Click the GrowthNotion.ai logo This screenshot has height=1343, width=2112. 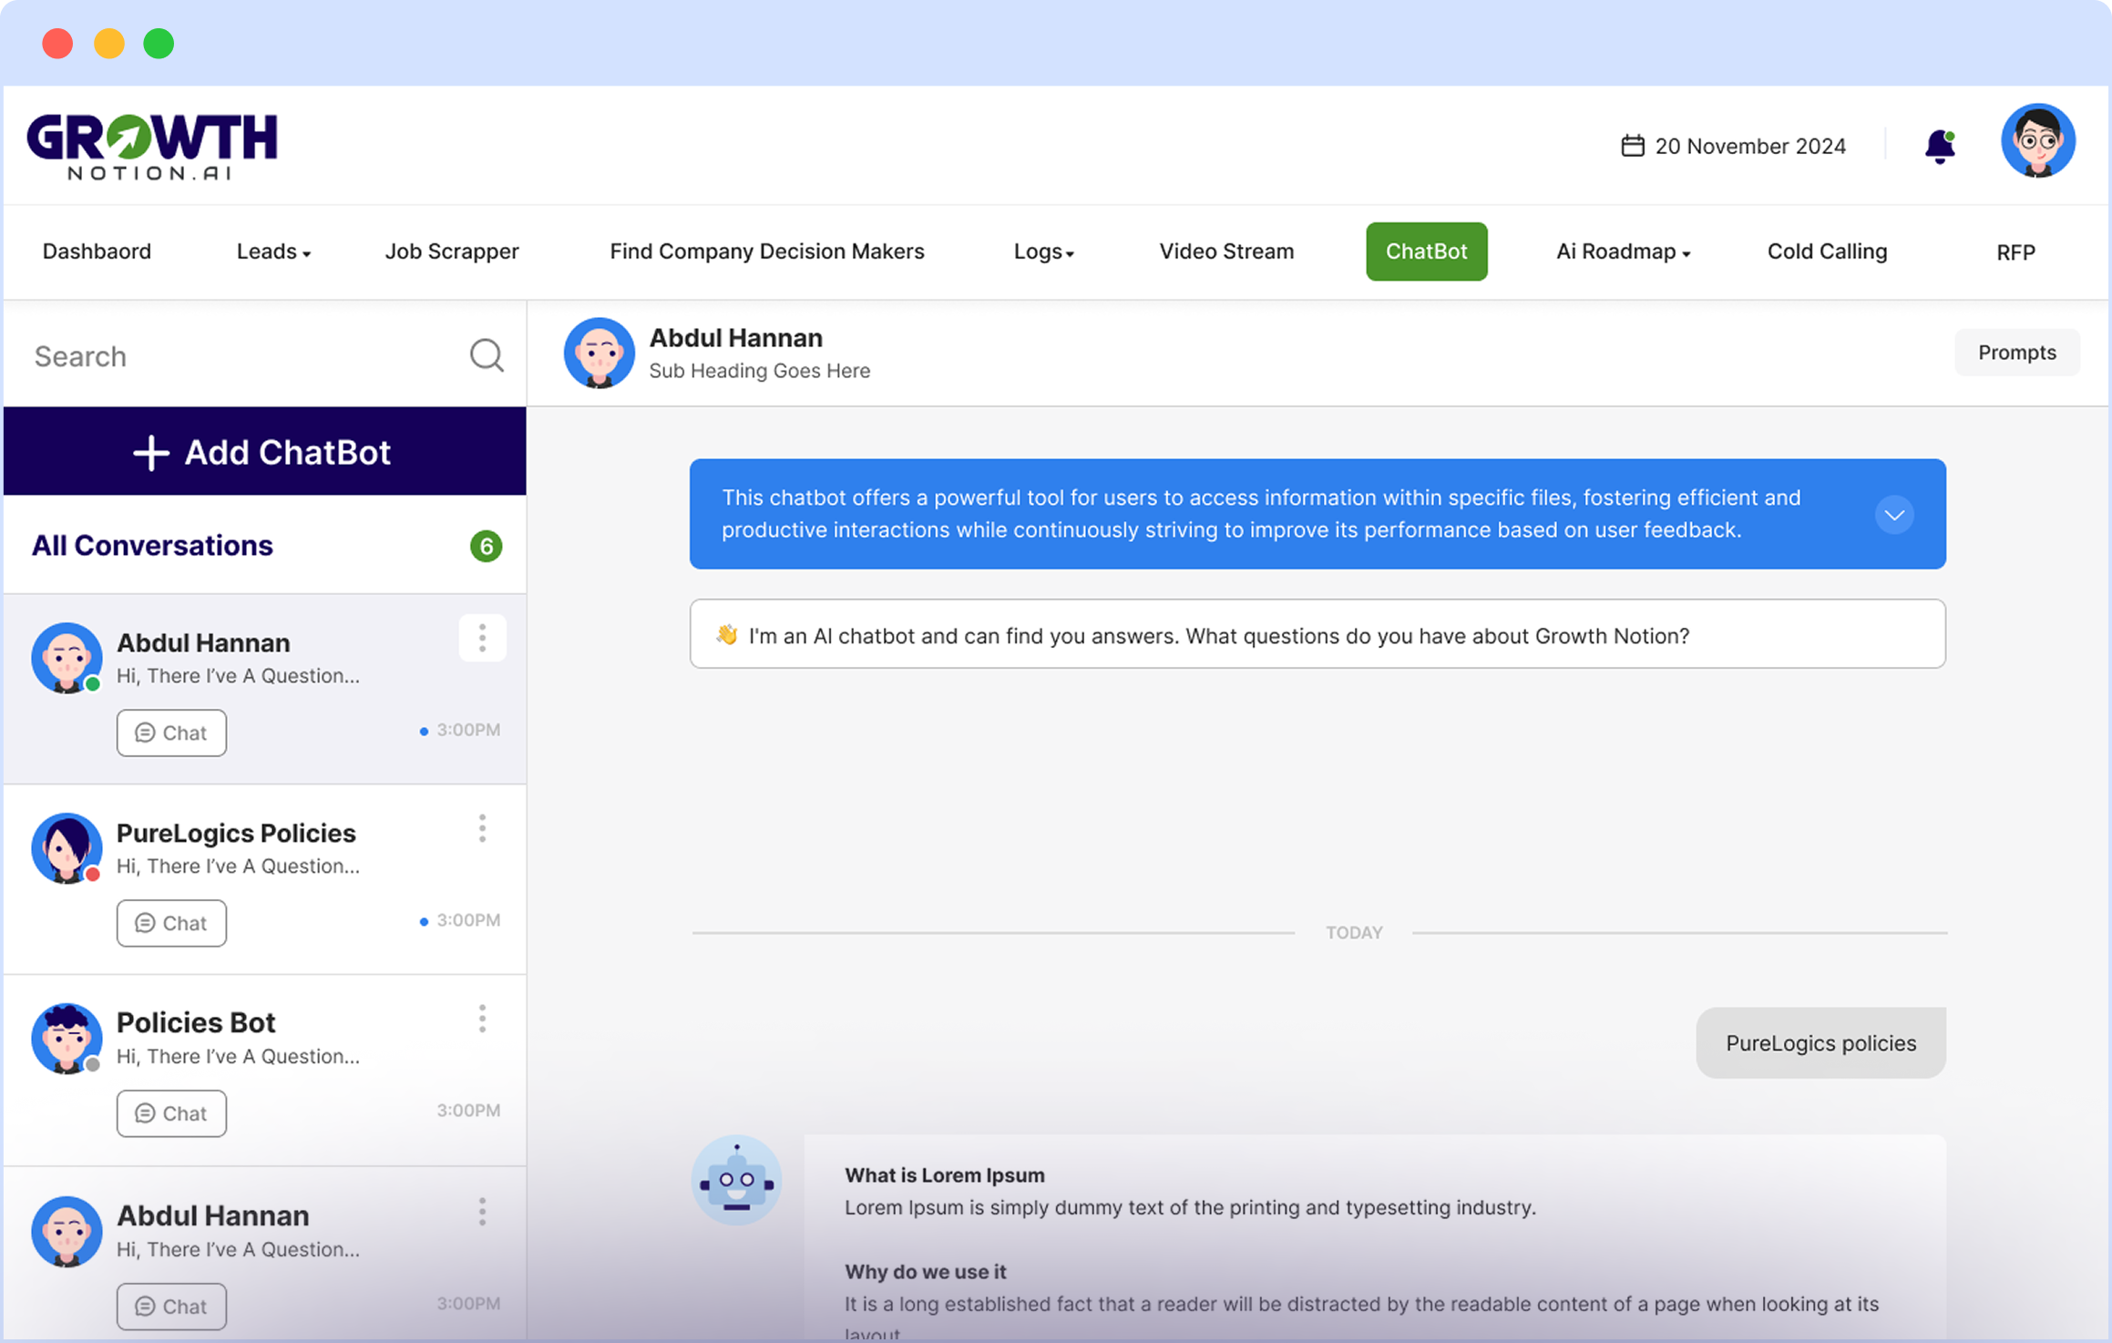(x=153, y=146)
